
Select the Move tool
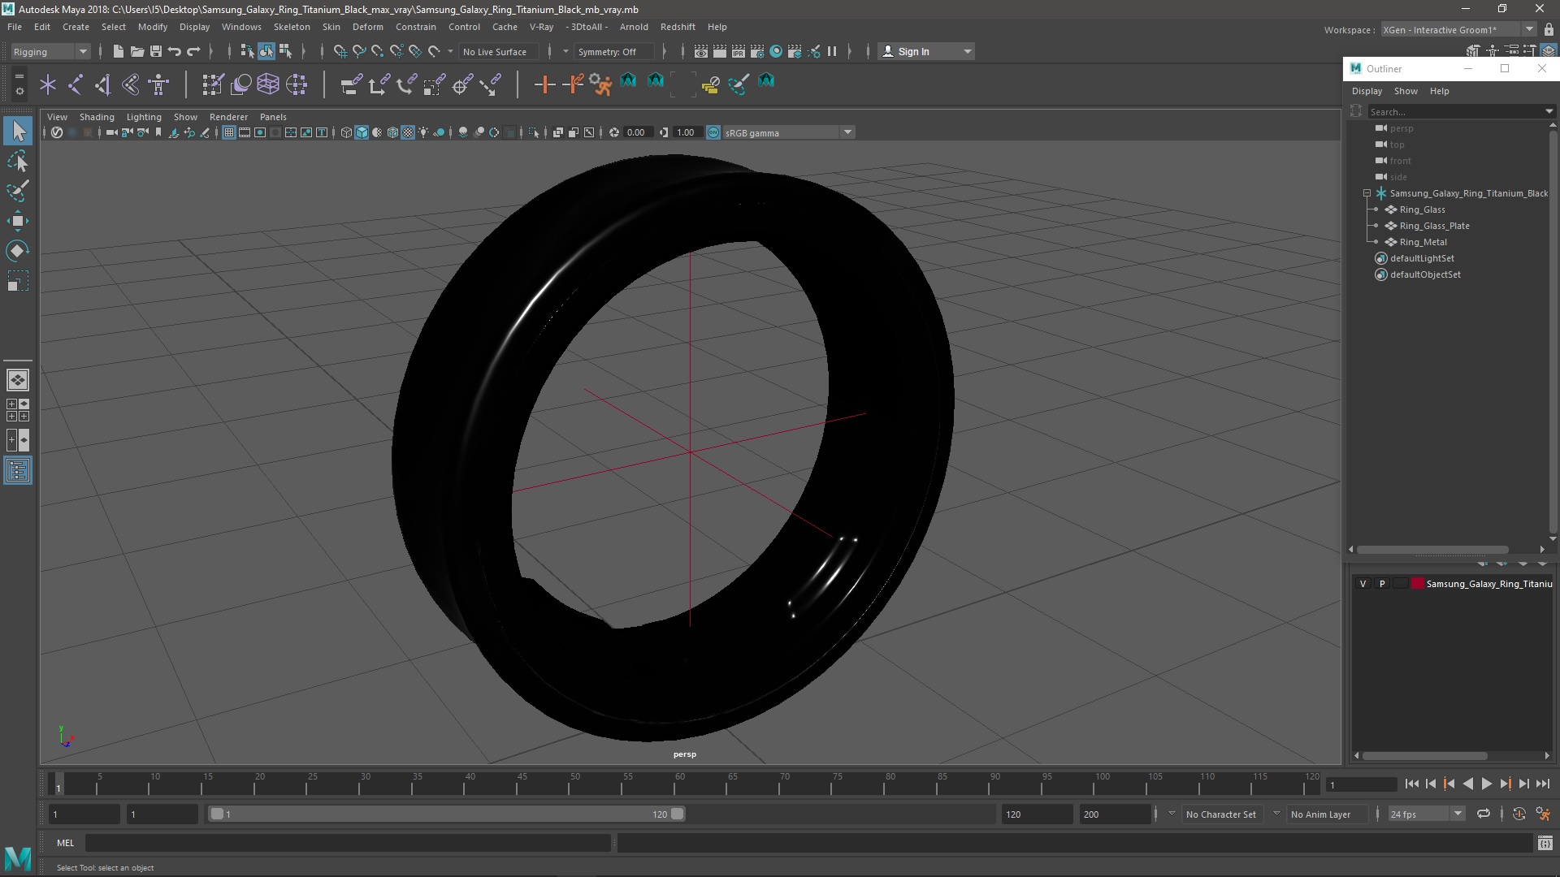(18, 221)
